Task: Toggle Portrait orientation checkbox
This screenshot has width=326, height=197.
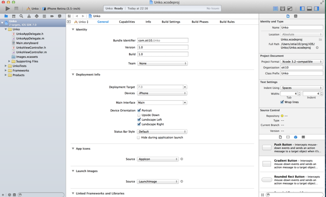Action: [139, 110]
